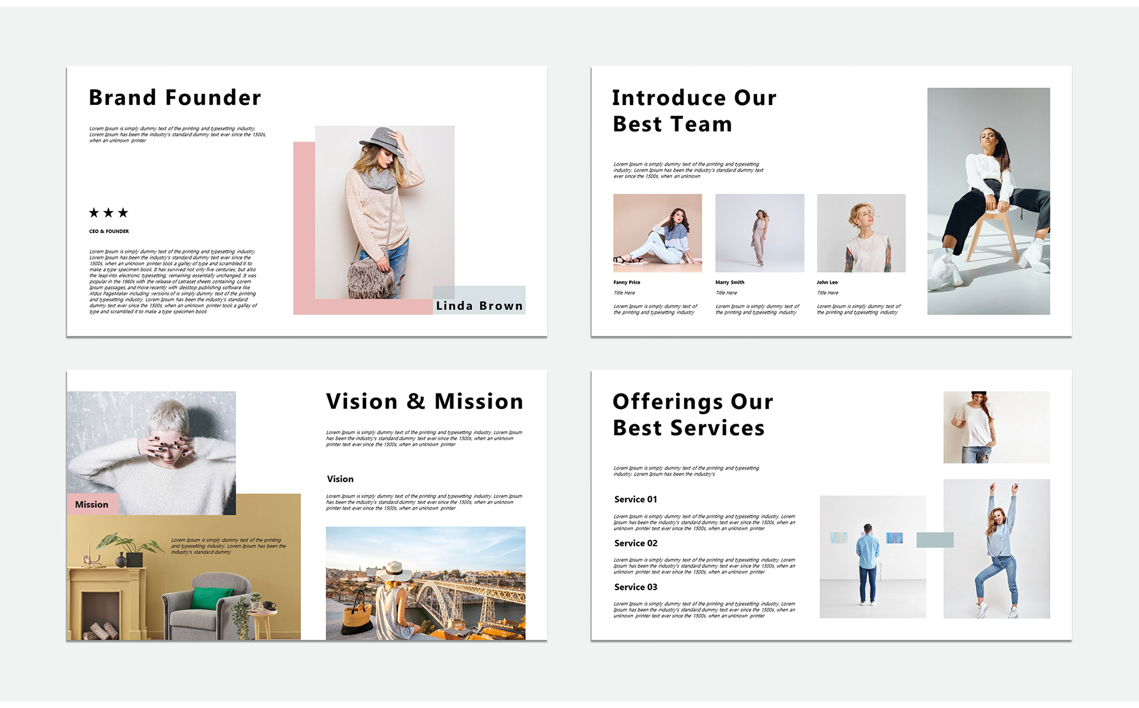Click the Service 02 heading
Viewport: 1139px width, 708px height.
point(636,543)
